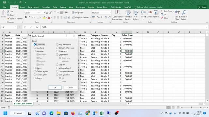Screen dimensions: 209x117
Task: Select the Comments radio button
Action: [35, 45]
